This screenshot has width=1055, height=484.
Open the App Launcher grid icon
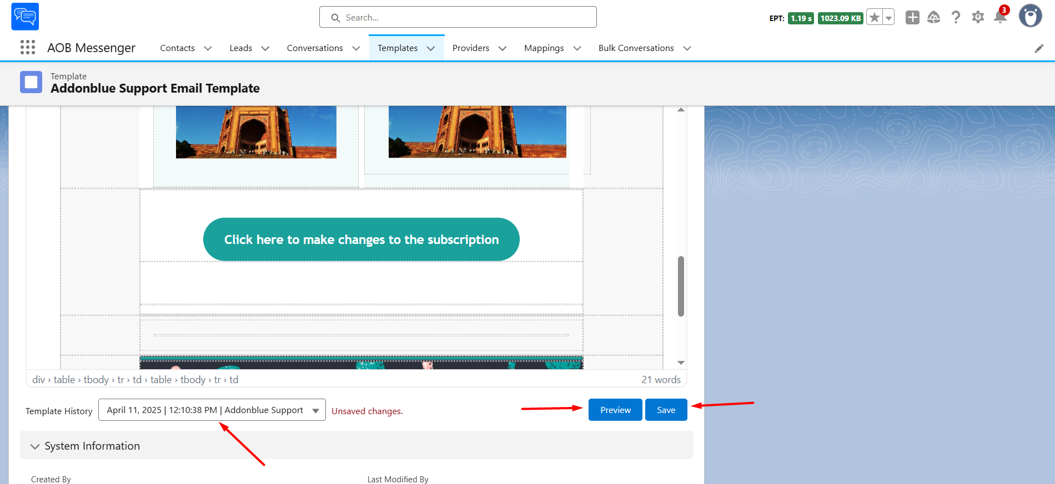pyautogui.click(x=28, y=48)
